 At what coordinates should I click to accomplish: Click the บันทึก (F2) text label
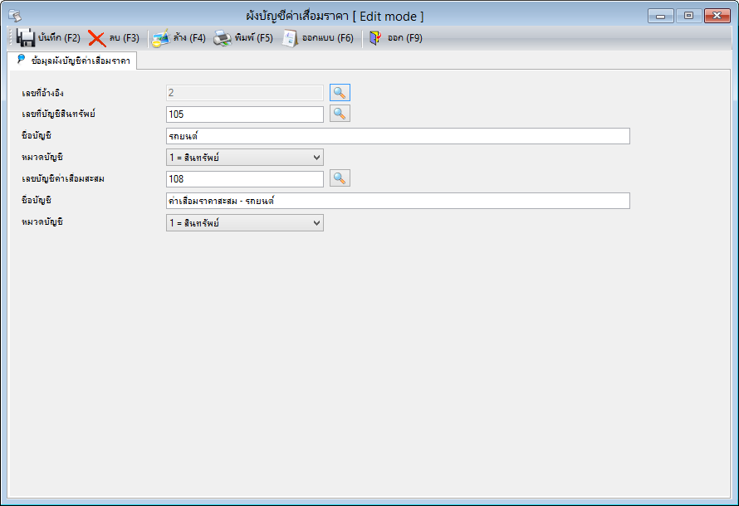[x=60, y=38]
